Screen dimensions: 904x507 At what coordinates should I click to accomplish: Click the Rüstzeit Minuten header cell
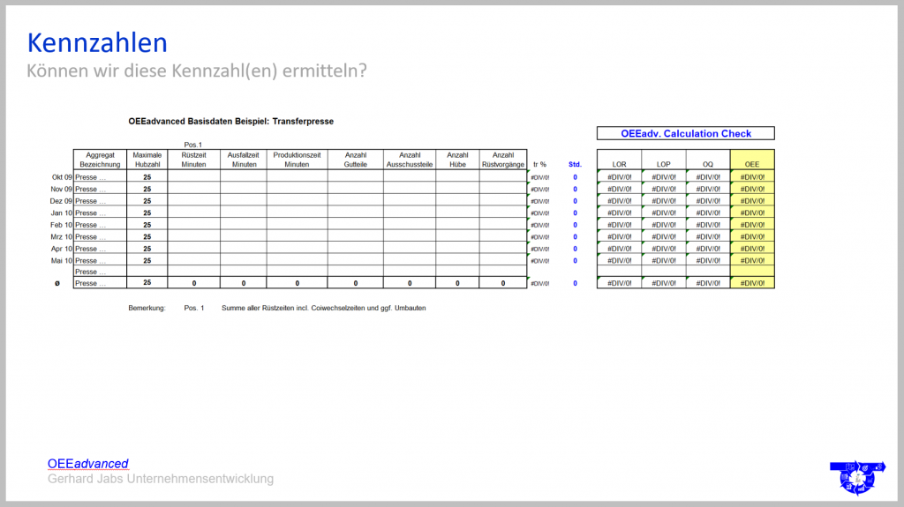point(193,160)
